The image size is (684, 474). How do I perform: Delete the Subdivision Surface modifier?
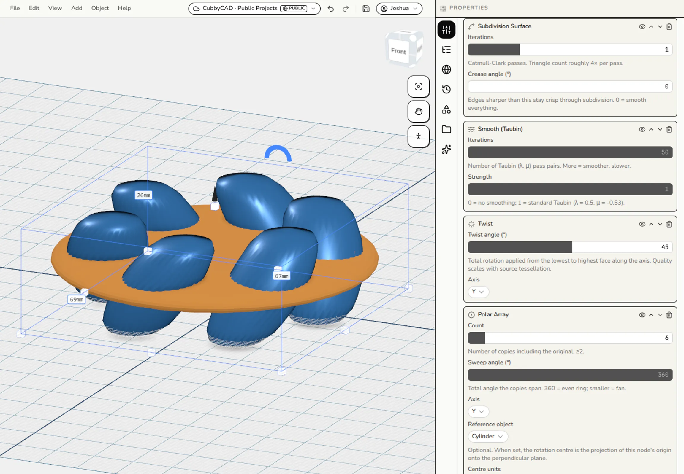669,27
